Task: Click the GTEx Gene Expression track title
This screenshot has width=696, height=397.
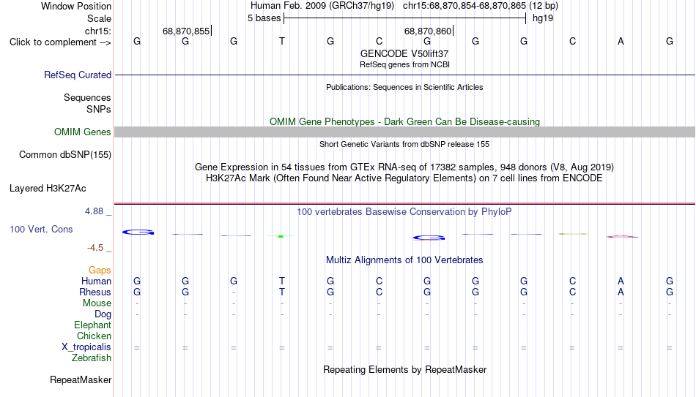Action: (x=404, y=167)
